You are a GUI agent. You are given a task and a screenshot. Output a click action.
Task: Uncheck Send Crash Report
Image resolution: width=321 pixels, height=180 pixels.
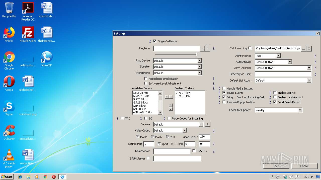pos(275,102)
